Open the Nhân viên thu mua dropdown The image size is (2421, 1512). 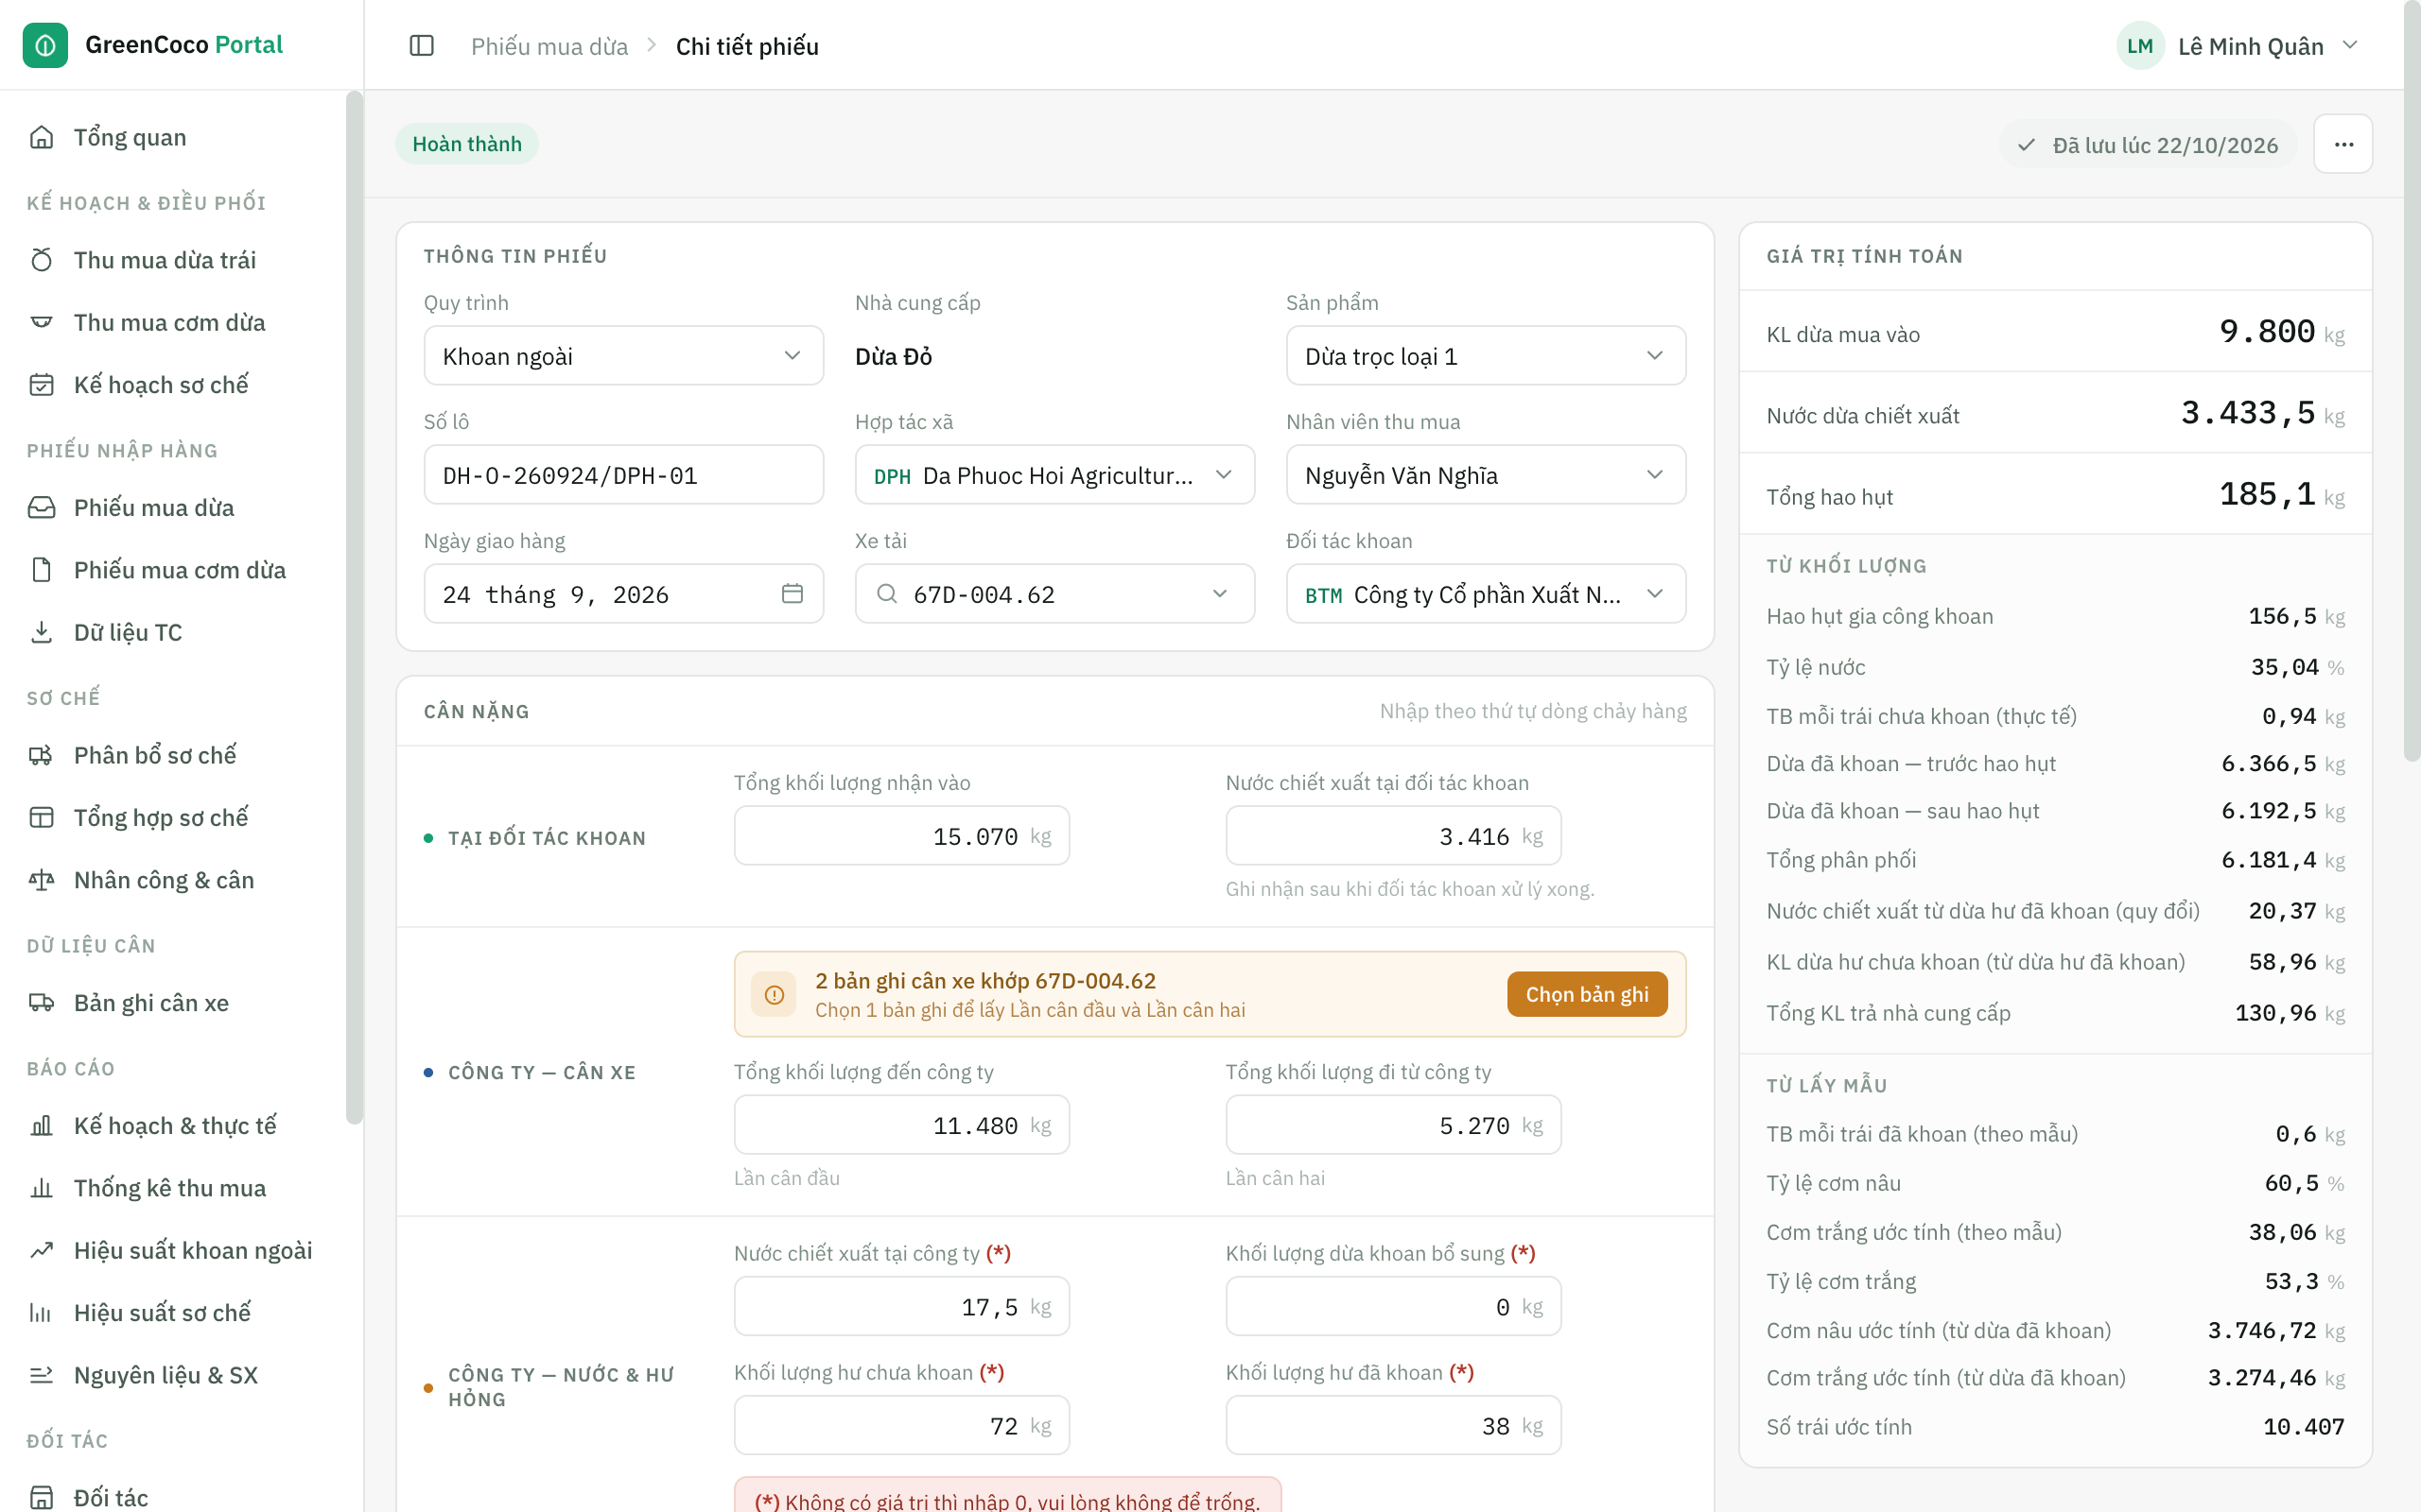coord(1486,475)
